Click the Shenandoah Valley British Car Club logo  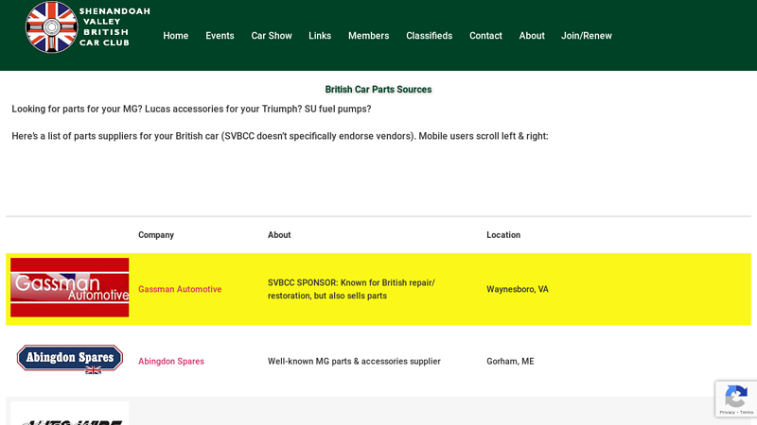point(51,27)
